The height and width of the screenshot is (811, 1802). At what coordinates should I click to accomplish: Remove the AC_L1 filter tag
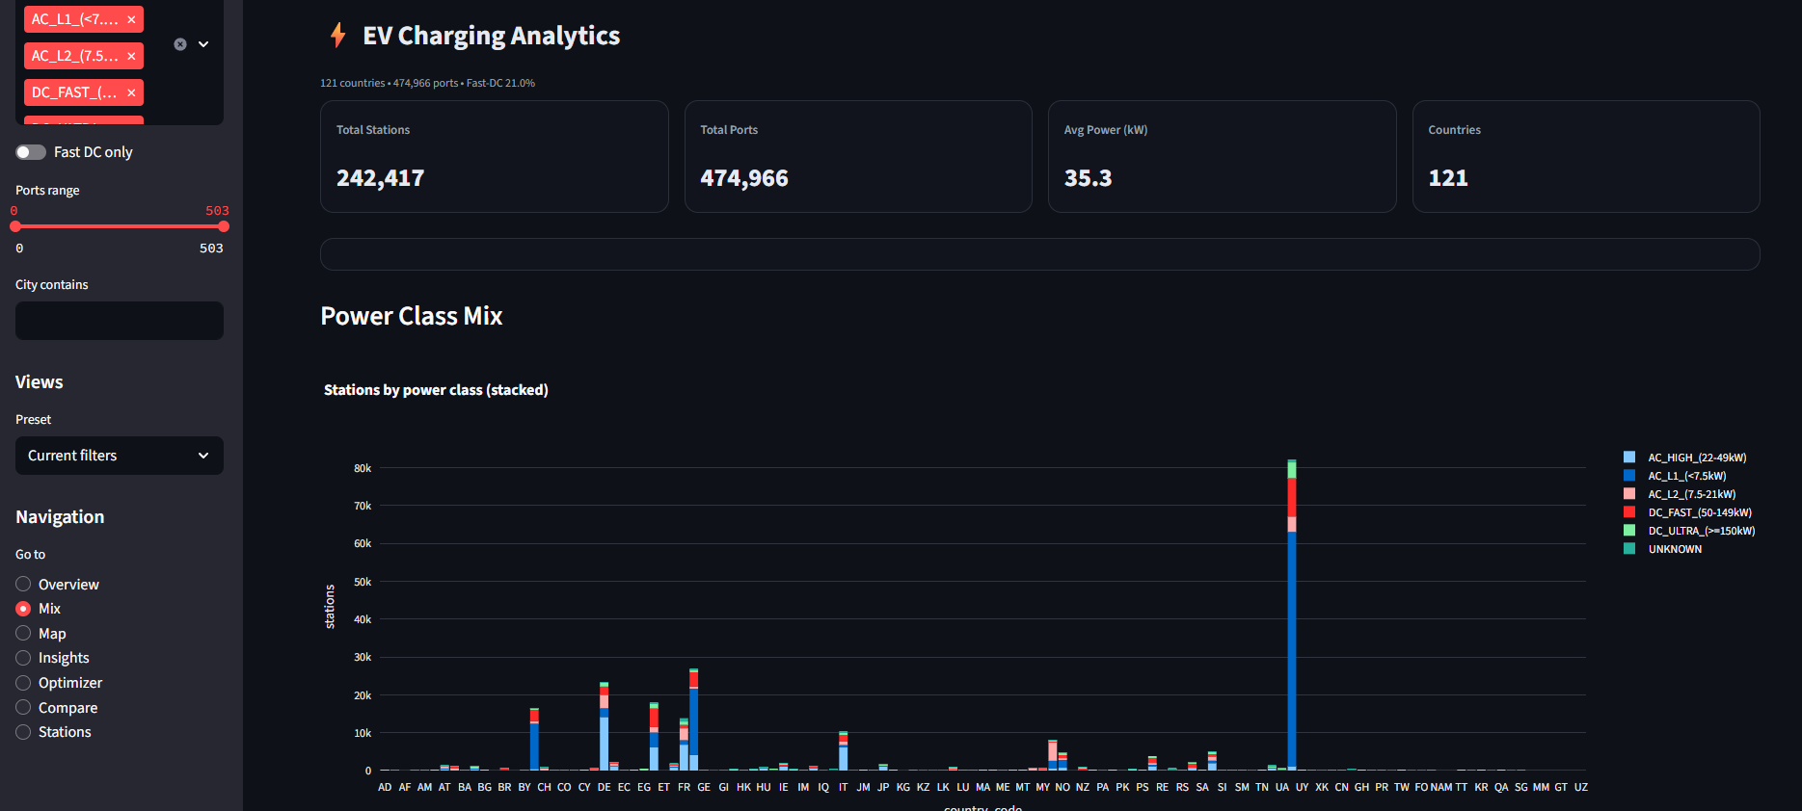(x=131, y=19)
